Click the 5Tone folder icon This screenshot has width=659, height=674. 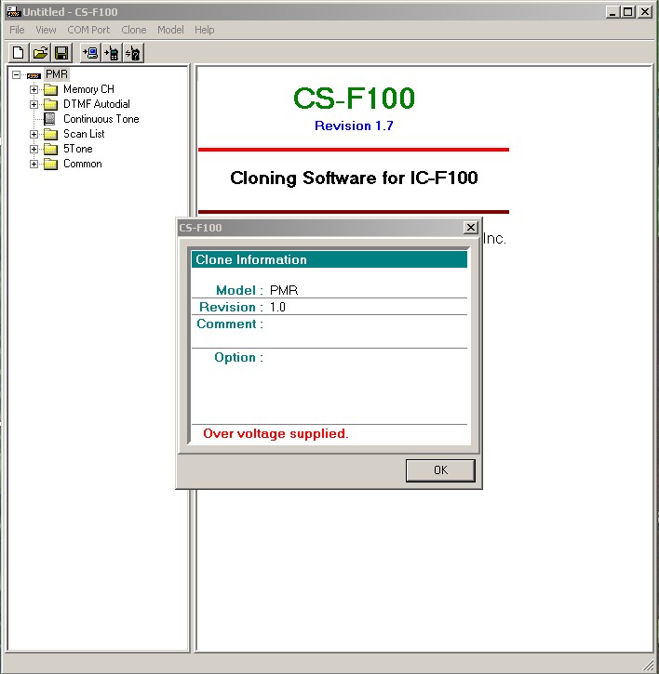tap(51, 149)
